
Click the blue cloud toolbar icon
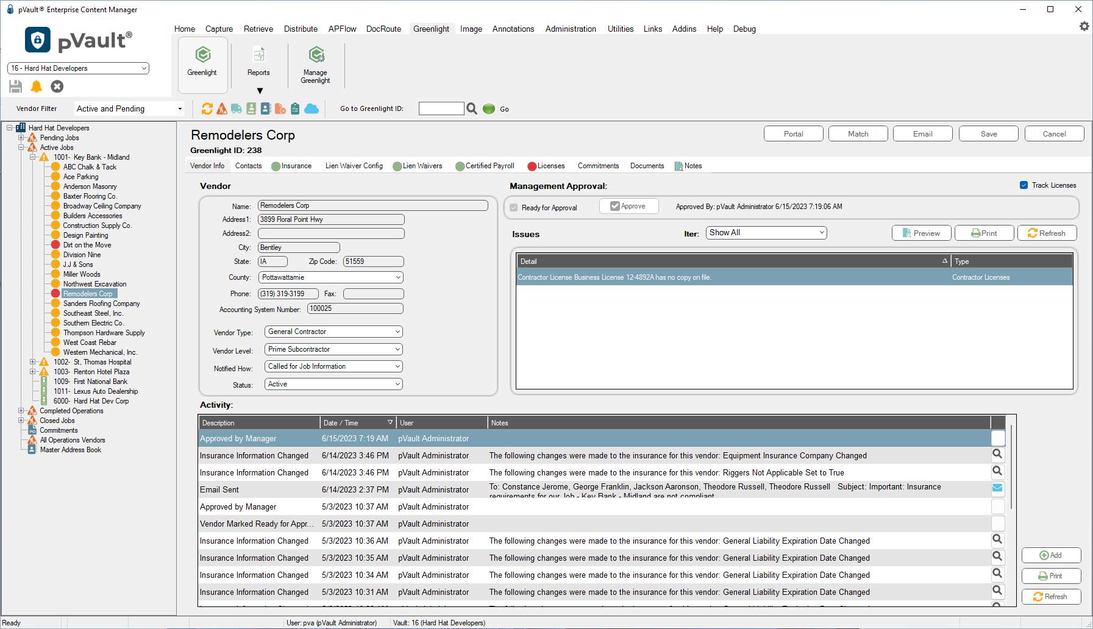coord(312,108)
